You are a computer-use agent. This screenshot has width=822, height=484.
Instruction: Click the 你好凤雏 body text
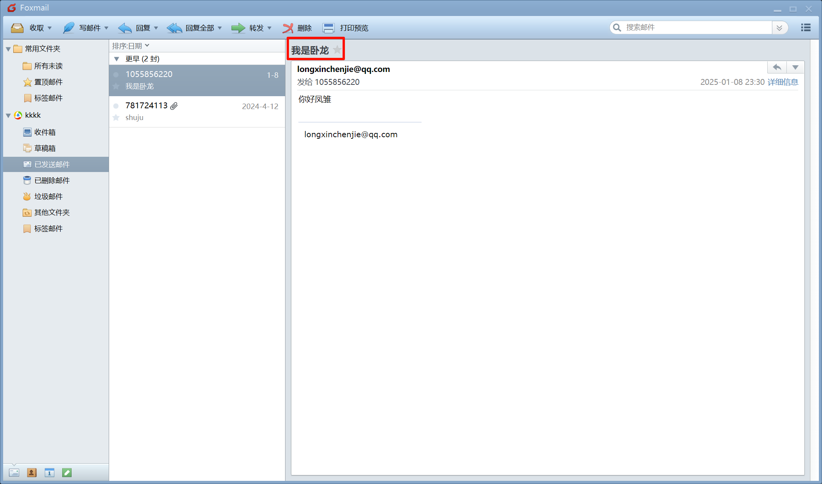click(x=315, y=99)
